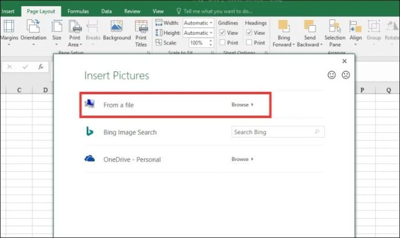
Task: Browse OneDrive - Personal for pictures
Action: coord(242,159)
